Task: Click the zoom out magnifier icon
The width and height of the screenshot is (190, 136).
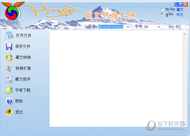Action: click(171, 27)
